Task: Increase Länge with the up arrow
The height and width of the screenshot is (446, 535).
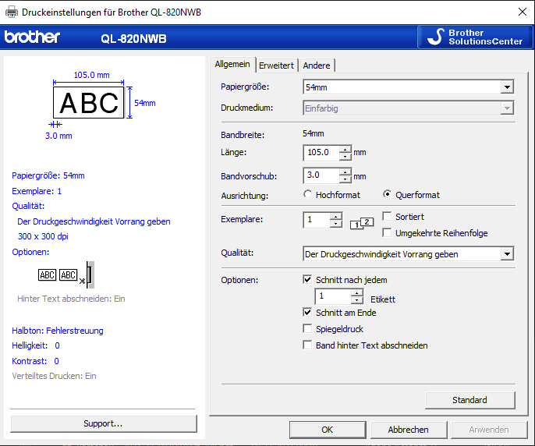Action: [x=345, y=149]
